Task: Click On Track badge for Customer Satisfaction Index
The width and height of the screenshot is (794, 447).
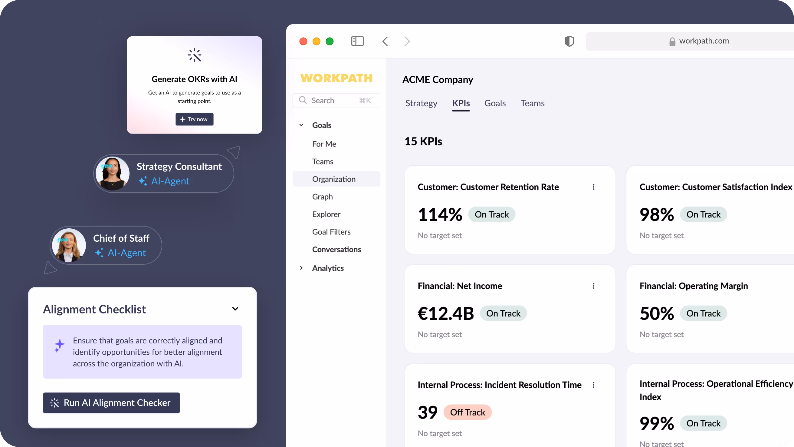Action: (703, 214)
